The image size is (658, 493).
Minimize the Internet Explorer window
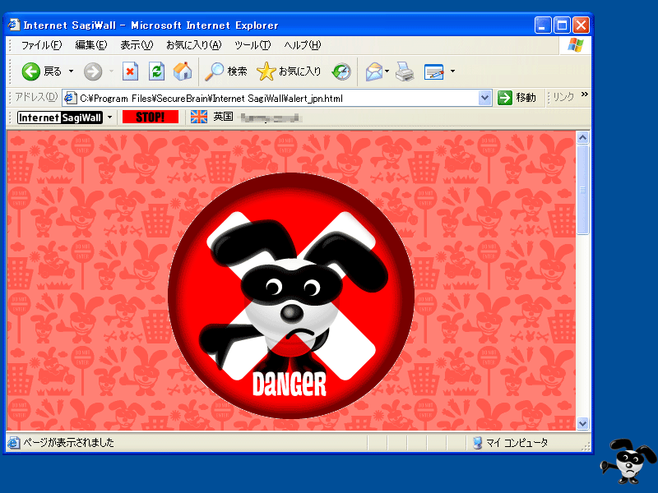(x=543, y=25)
